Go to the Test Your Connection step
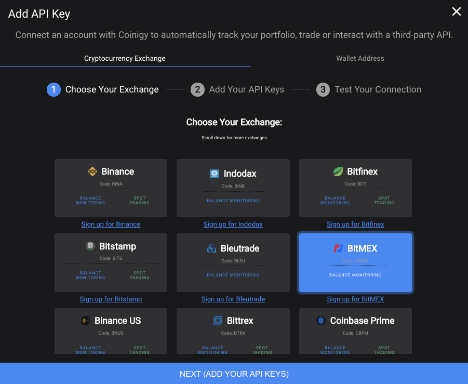 click(378, 89)
